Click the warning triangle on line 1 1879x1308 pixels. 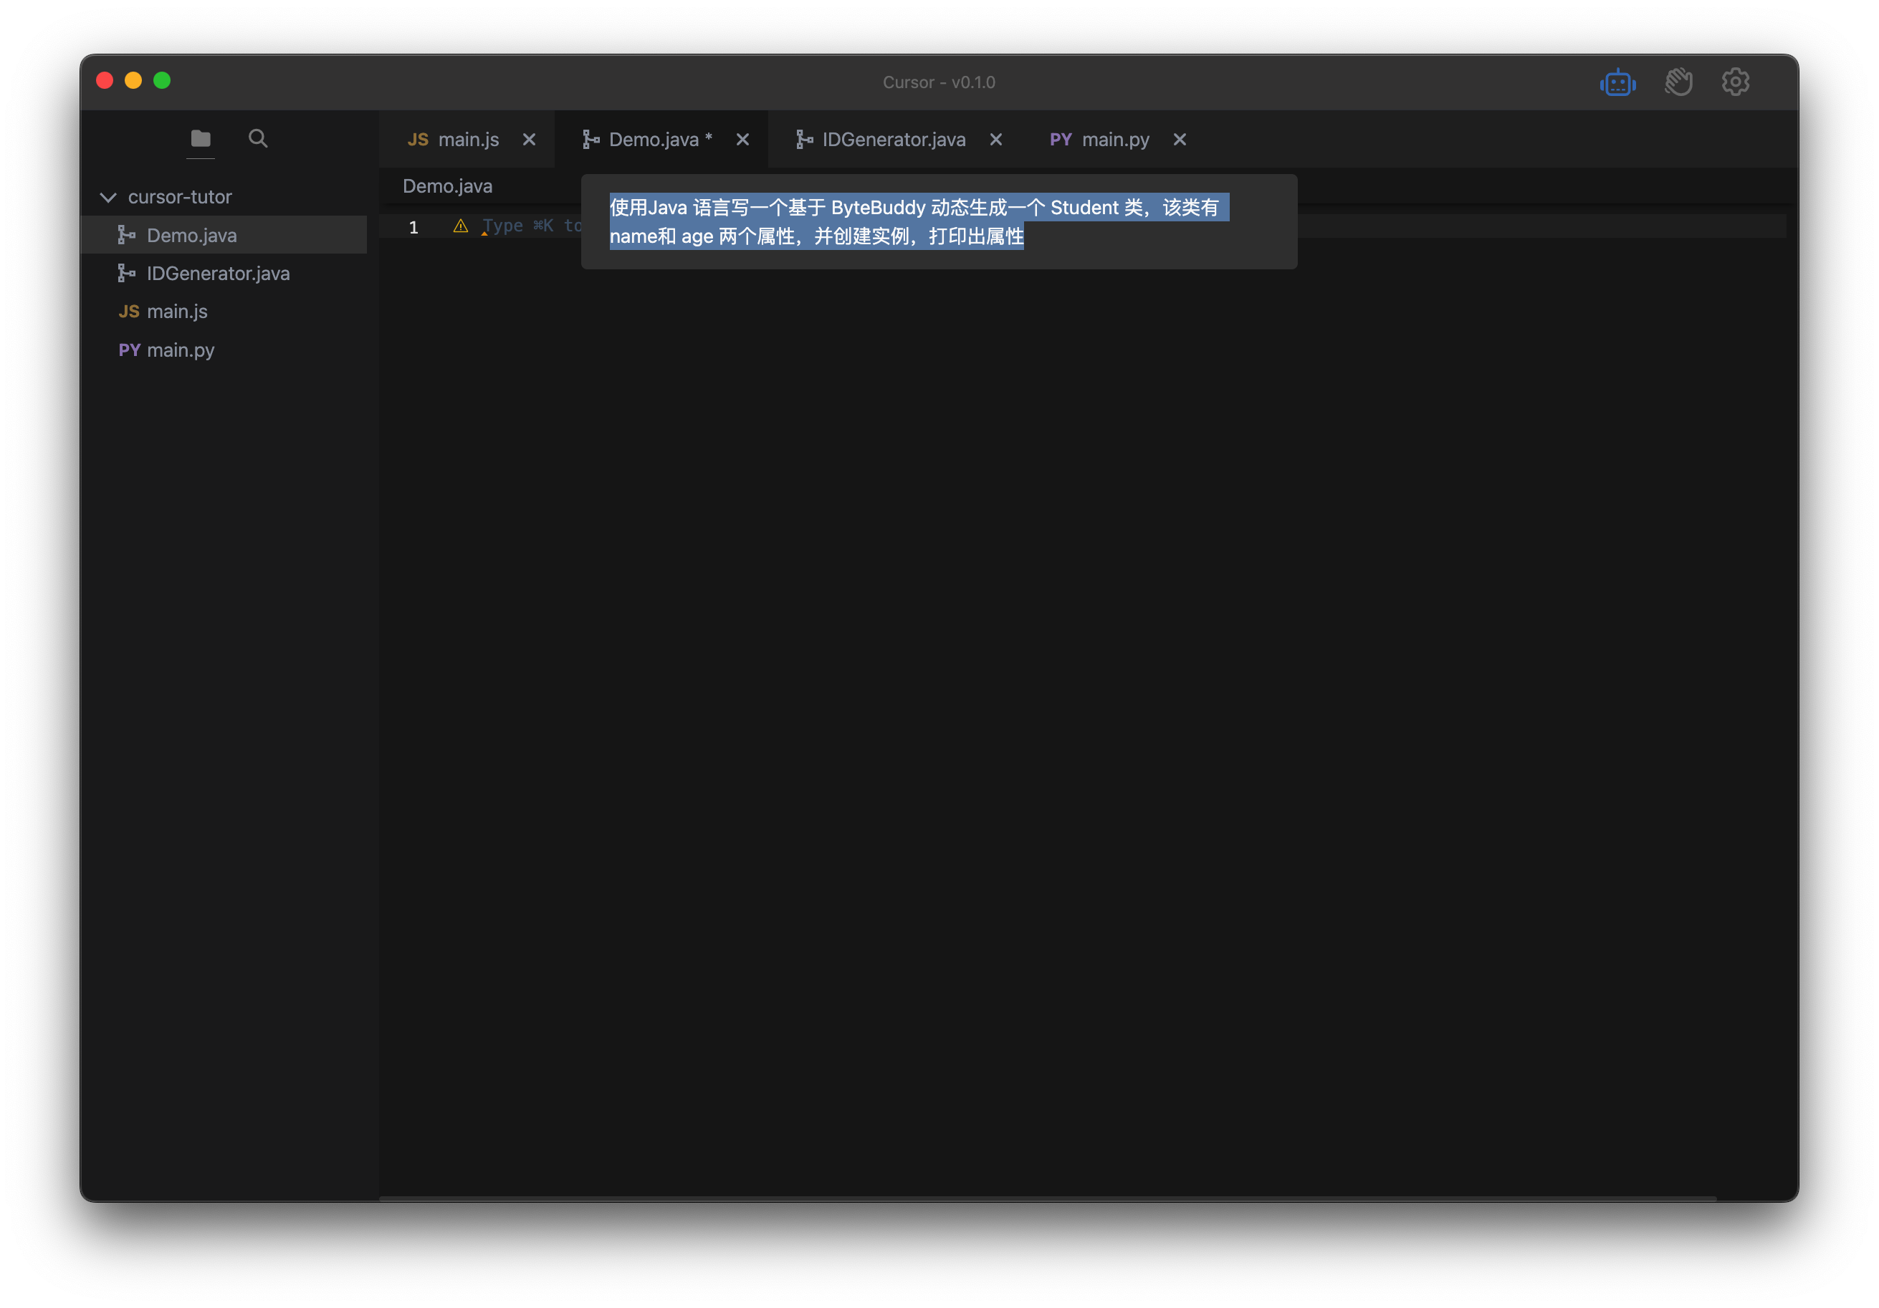point(461,226)
